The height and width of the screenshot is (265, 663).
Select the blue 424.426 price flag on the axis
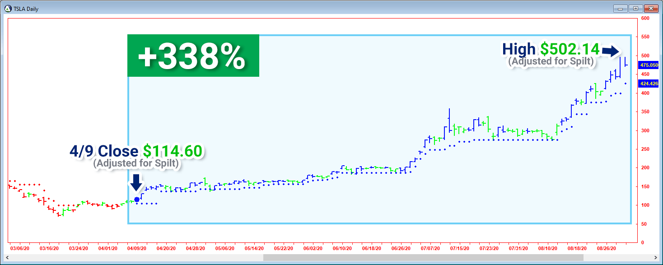[649, 84]
